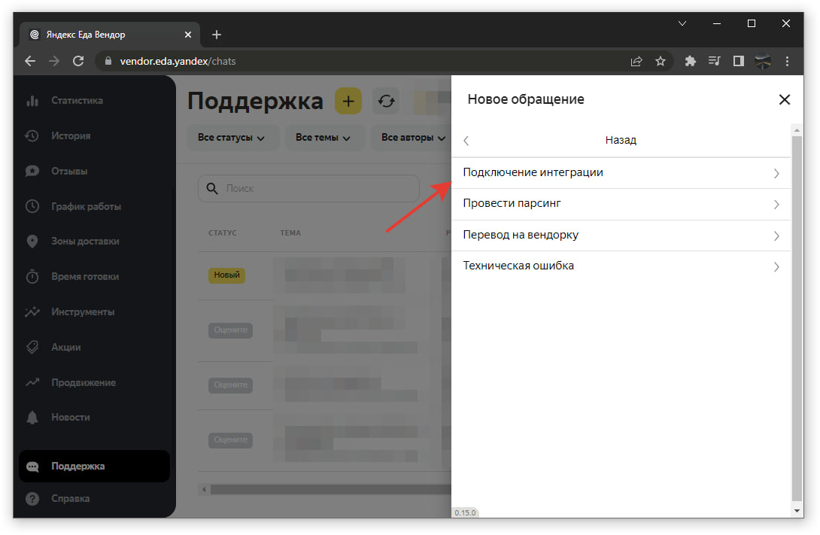
Task: Choose Перевод на вендорку topic
Action: point(621,236)
